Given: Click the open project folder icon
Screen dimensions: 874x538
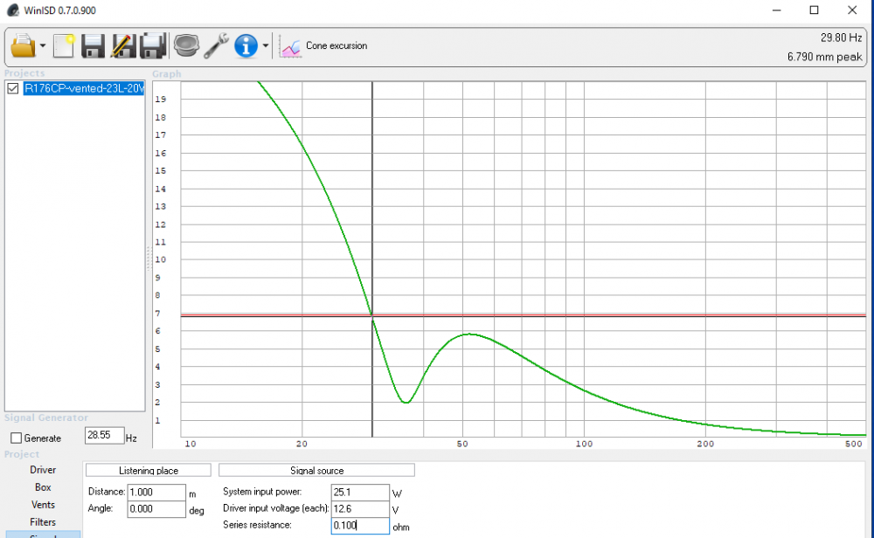Looking at the screenshot, I should (x=23, y=45).
